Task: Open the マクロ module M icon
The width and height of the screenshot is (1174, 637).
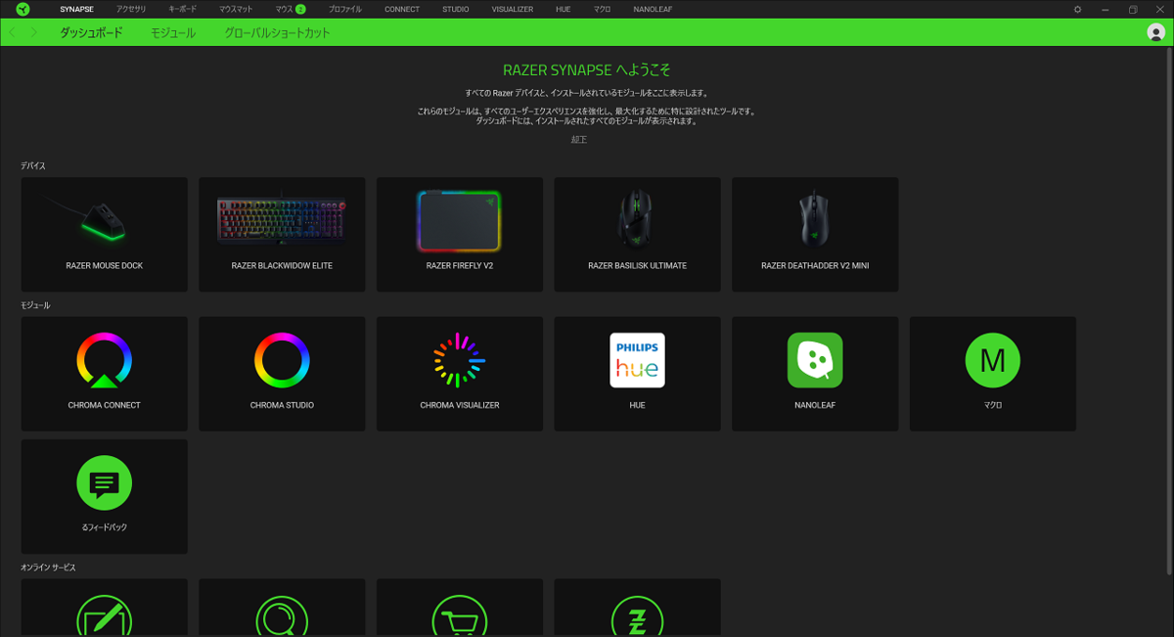Action: tap(993, 360)
